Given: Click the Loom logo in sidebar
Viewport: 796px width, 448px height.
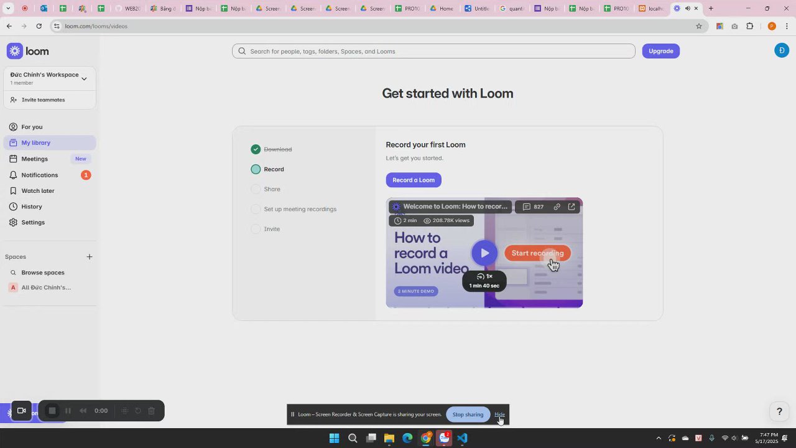Looking at the screenshot, I should coord(28,51).
